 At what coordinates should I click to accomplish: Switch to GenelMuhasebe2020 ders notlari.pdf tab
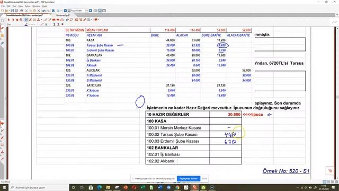tap(24, 15)
